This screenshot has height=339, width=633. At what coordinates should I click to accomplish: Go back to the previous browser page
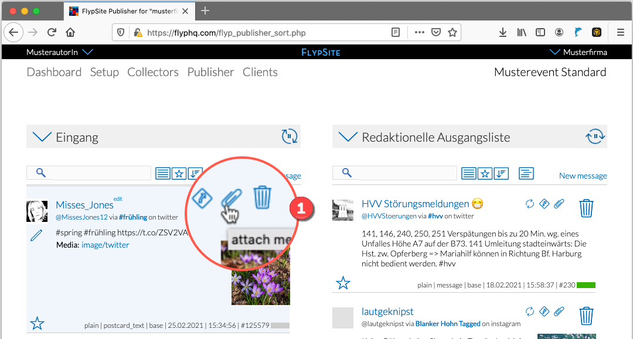point(13,32)
